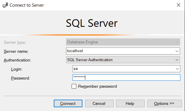Open the Server name dropdown arrow
Image resolution: width=185 pixels, height=111 pixels.
pyautogui.click(x=177, y=51)
